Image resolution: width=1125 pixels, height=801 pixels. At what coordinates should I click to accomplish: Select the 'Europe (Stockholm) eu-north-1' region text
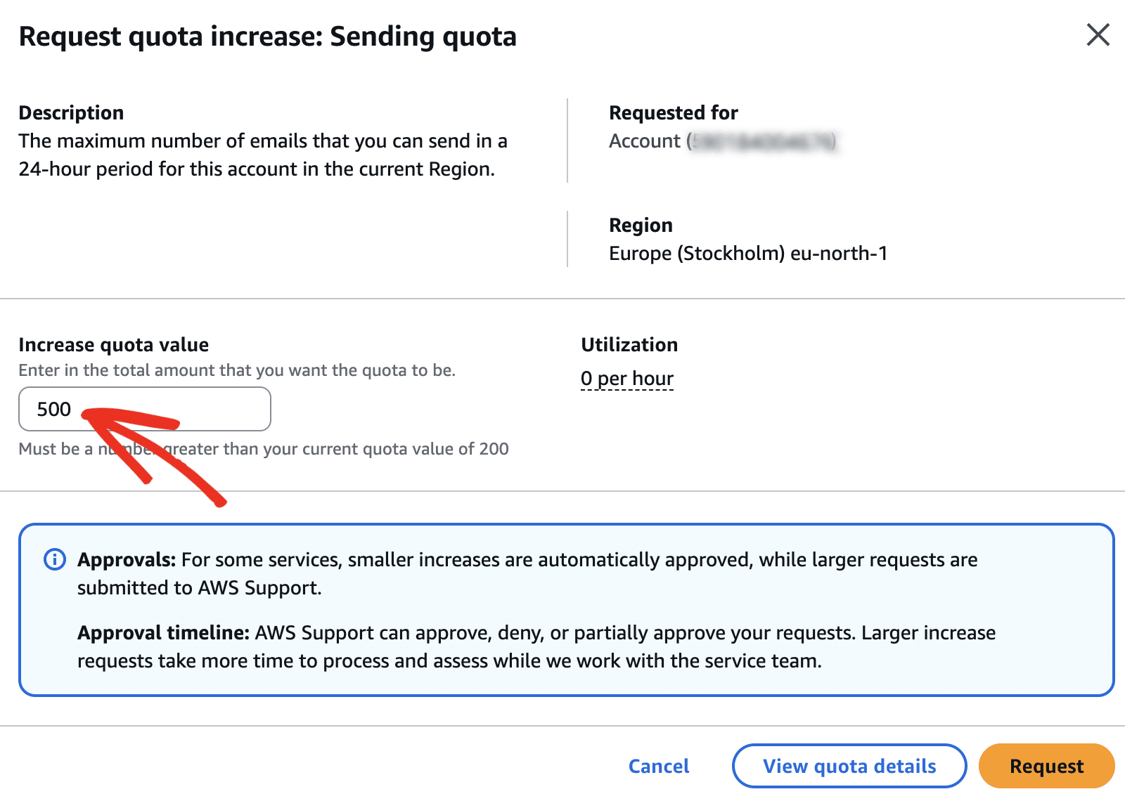(748, 253)
